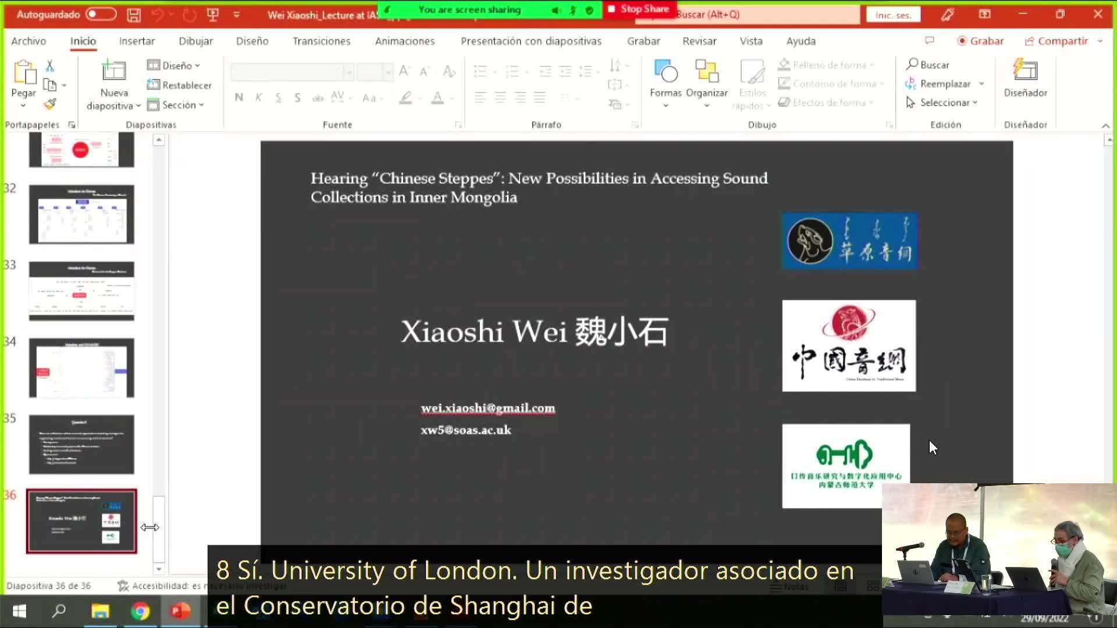Open the Formas shapes gallery
Screen dimensions: 1117x628
point(666,83)
